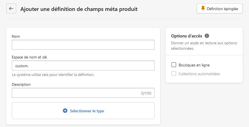Click the Nom field label
249x127 pixels.
(16, 36)
